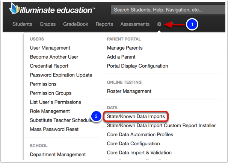The height and width of the screenshot is (163, 228).
Task: Open the Students navigation menu
Action: (23, 24)
